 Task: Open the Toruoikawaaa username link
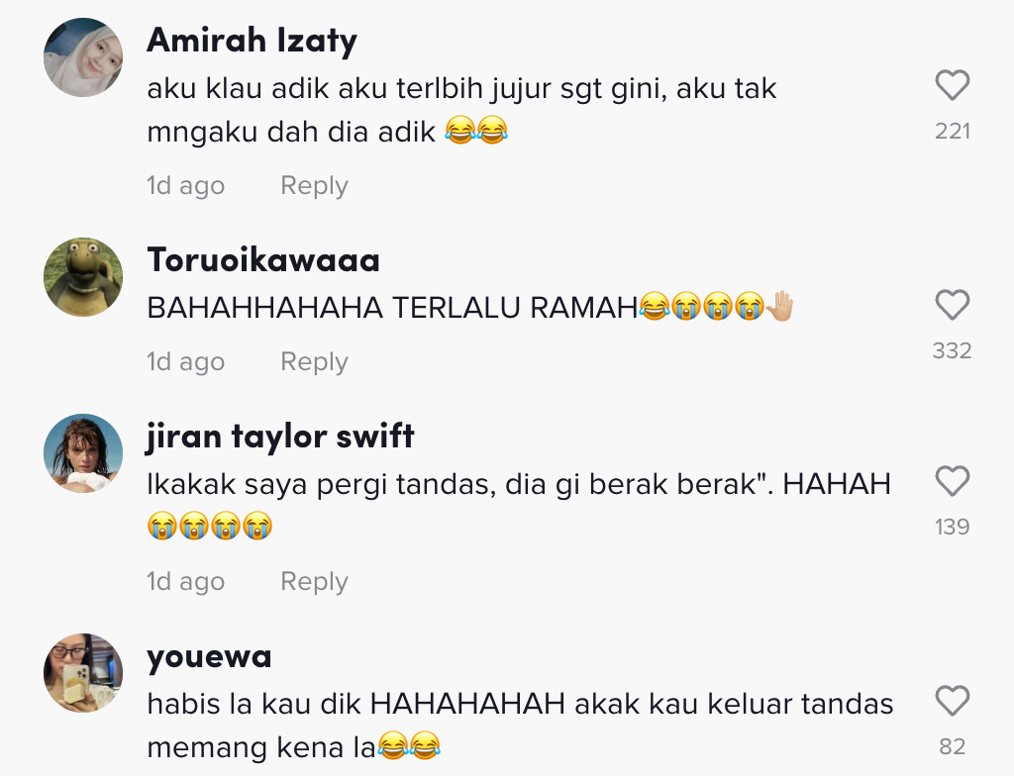263,260
